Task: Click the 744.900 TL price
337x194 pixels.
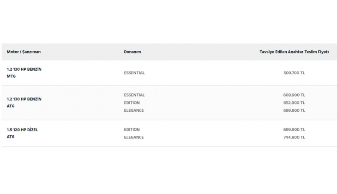Action: pos(294,137)
